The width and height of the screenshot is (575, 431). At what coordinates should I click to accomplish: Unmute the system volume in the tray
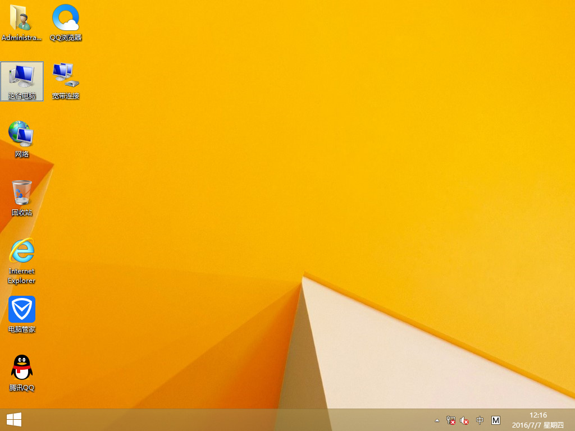[x=464, y=420]
